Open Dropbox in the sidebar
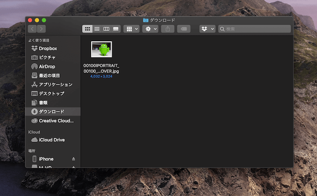This screenshot has height=196, width=317. 53,49
